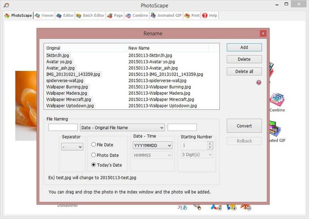
Task: Click the Delete button
Action: pos(244,59)
